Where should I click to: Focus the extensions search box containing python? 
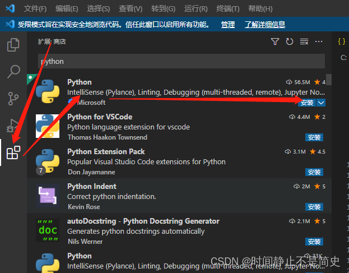click(181, 61)
